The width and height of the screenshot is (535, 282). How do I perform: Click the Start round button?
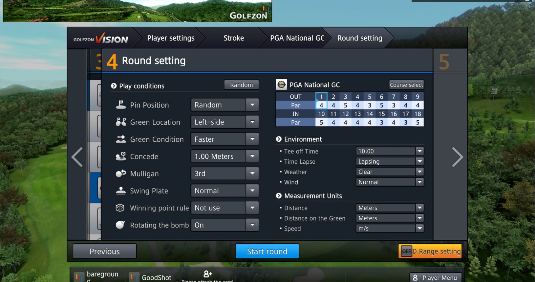[x=267, y=252]
